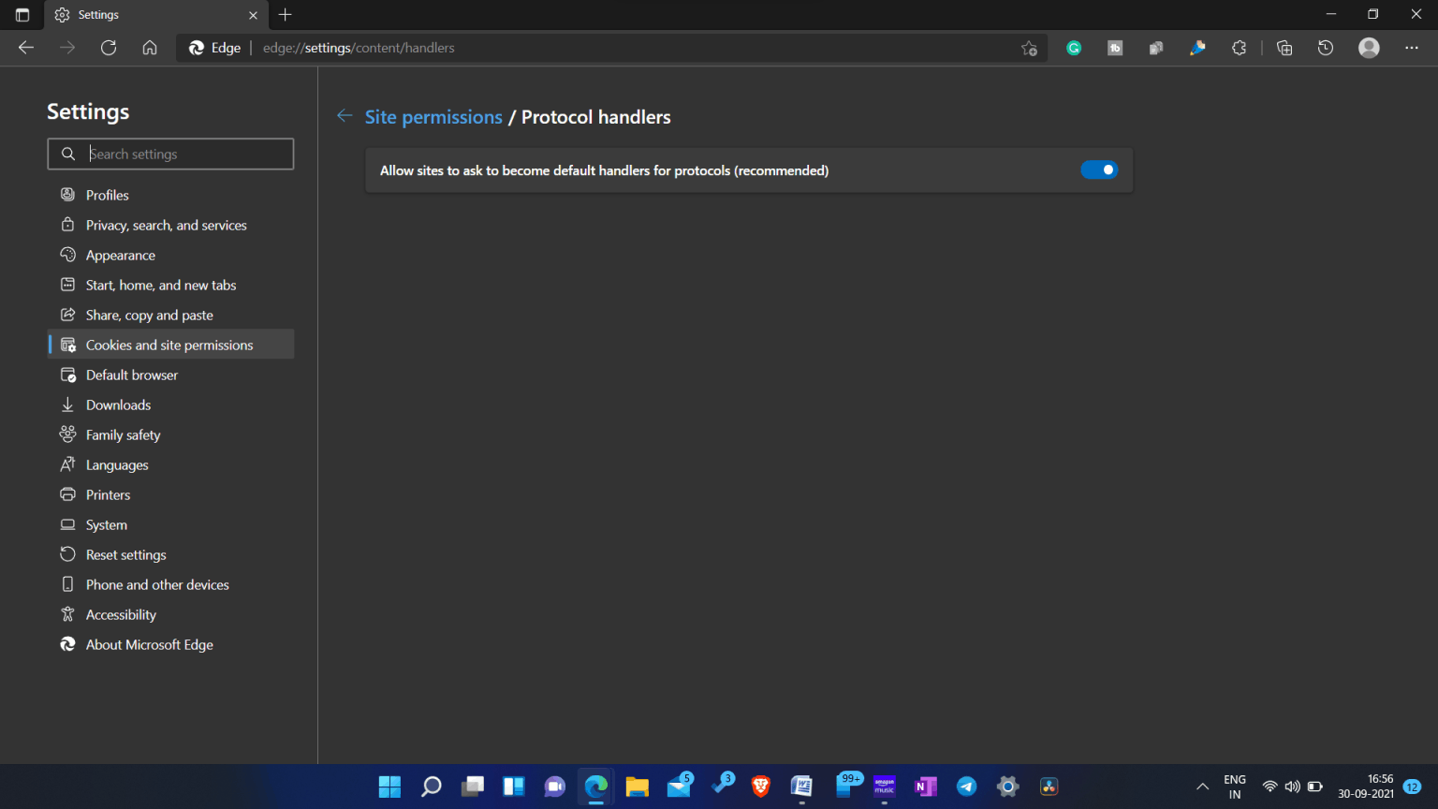Open the Appearance settings section

(x=120, y=255)
